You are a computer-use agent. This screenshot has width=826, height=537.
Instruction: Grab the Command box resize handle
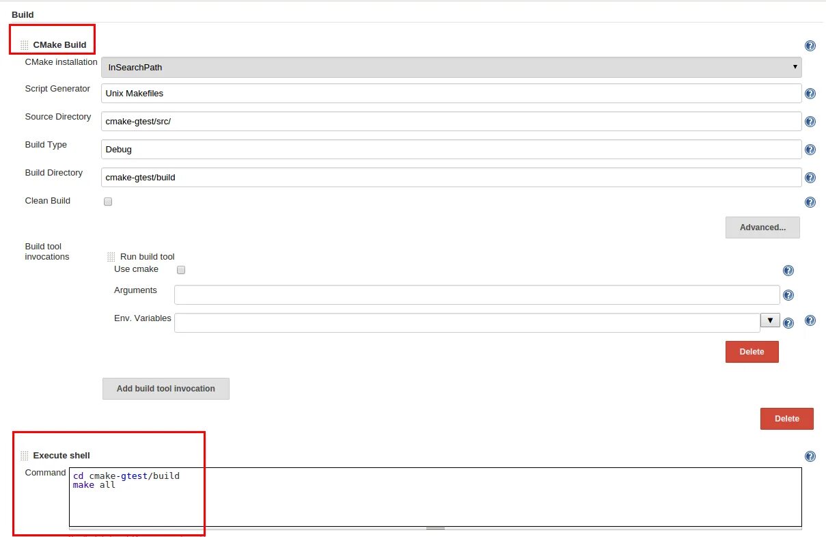pos(435,528)
